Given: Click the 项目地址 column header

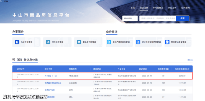Looking at the screenshot, I should 97,69.
